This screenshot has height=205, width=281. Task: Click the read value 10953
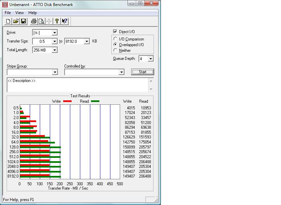pos(146,108)
